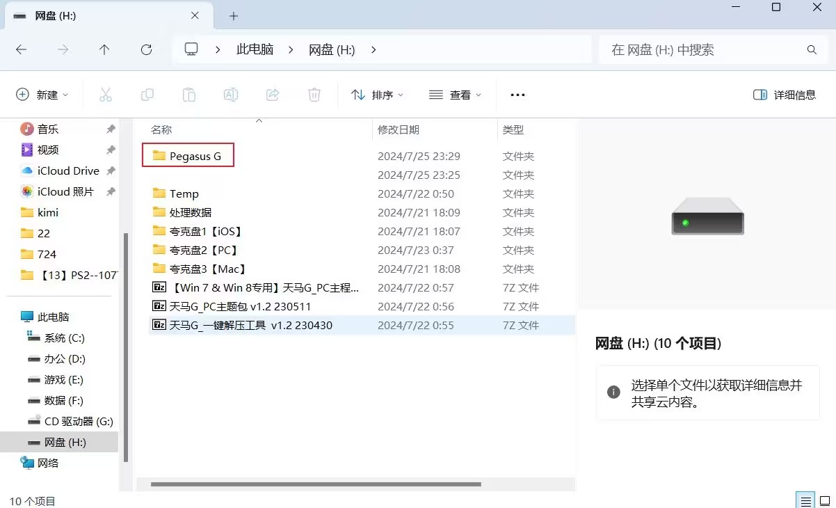Open iCloud Drive in the sidebar
Screen dimensions: 836x508
tap(67, 170)
